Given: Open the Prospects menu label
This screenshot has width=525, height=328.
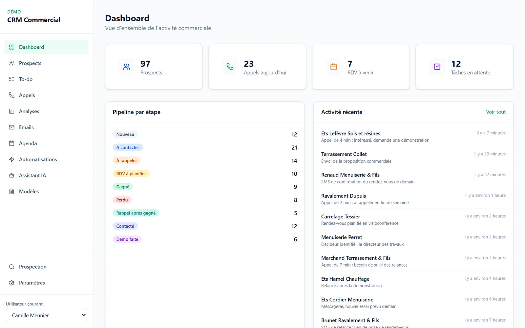Looking at the screenshot, I should click(30, 63).
